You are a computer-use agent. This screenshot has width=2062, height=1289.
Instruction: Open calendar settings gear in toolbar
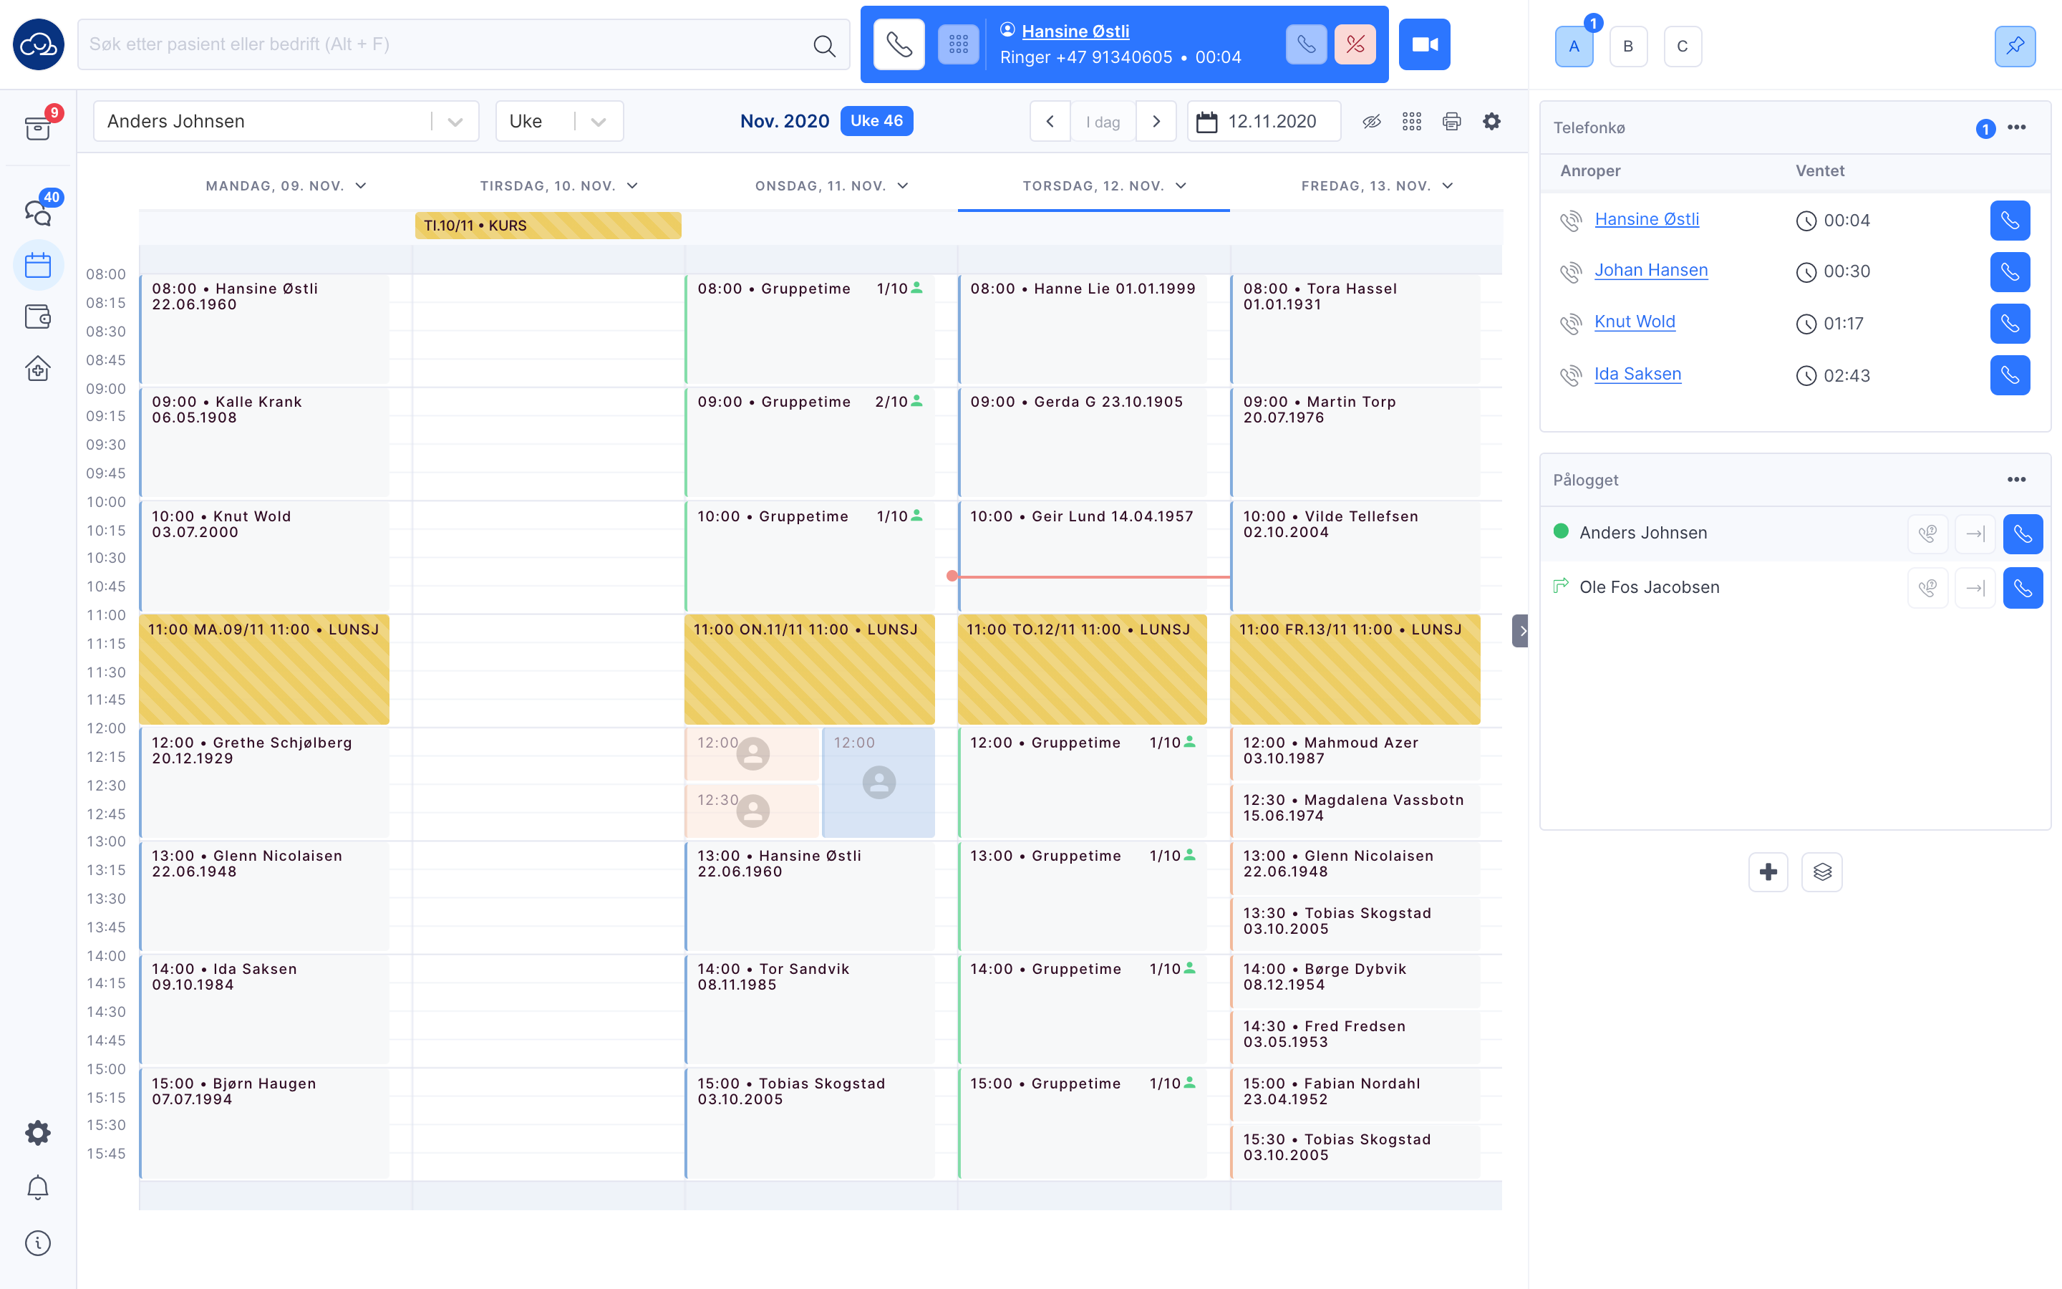[x=1492, y=121]
